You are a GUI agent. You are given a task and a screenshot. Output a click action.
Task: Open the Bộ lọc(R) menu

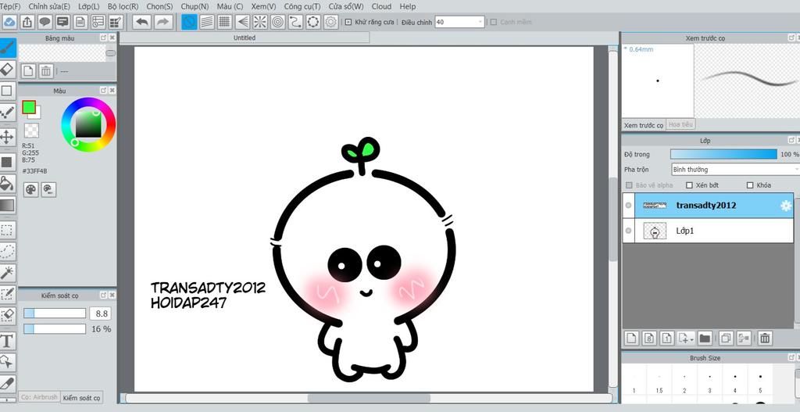pyautogui.click(x=123, y=6)
